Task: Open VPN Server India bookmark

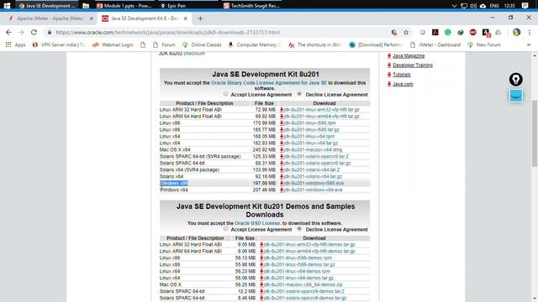Action: click(x=58, y=44)
